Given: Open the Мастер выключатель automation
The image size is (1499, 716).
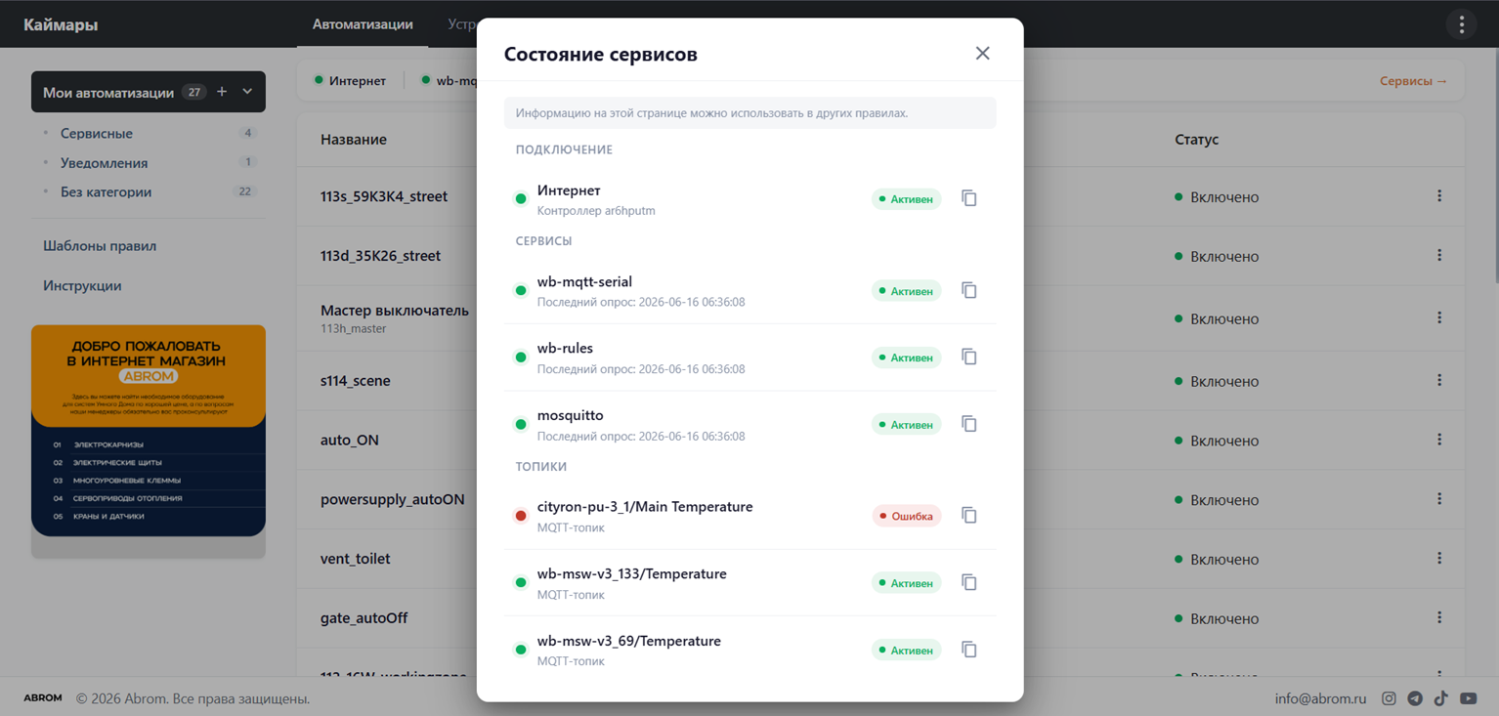Looking at the screenshot, I should (395, 311).
